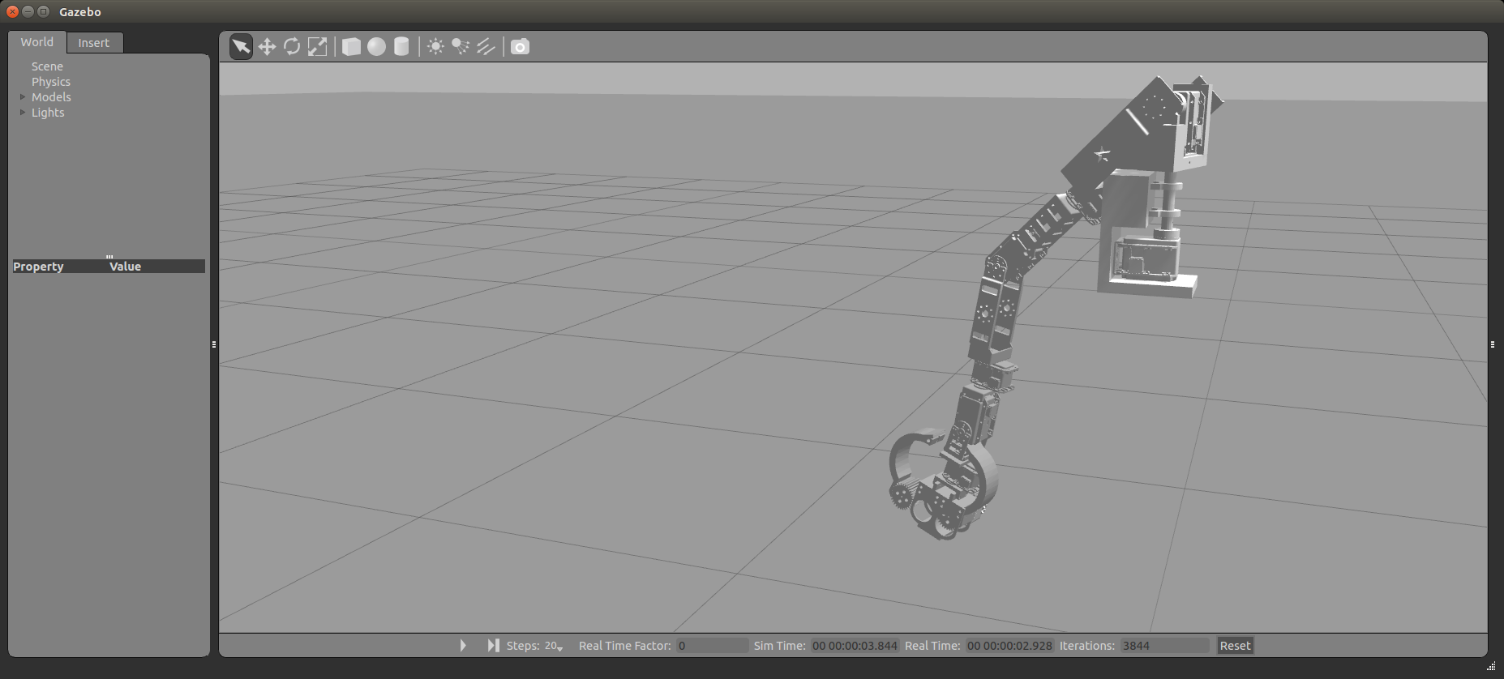Activate the scale mode tool
The height and width of the screenshot is (679, 1504).
pyautogui.click(x=317, y=46)
